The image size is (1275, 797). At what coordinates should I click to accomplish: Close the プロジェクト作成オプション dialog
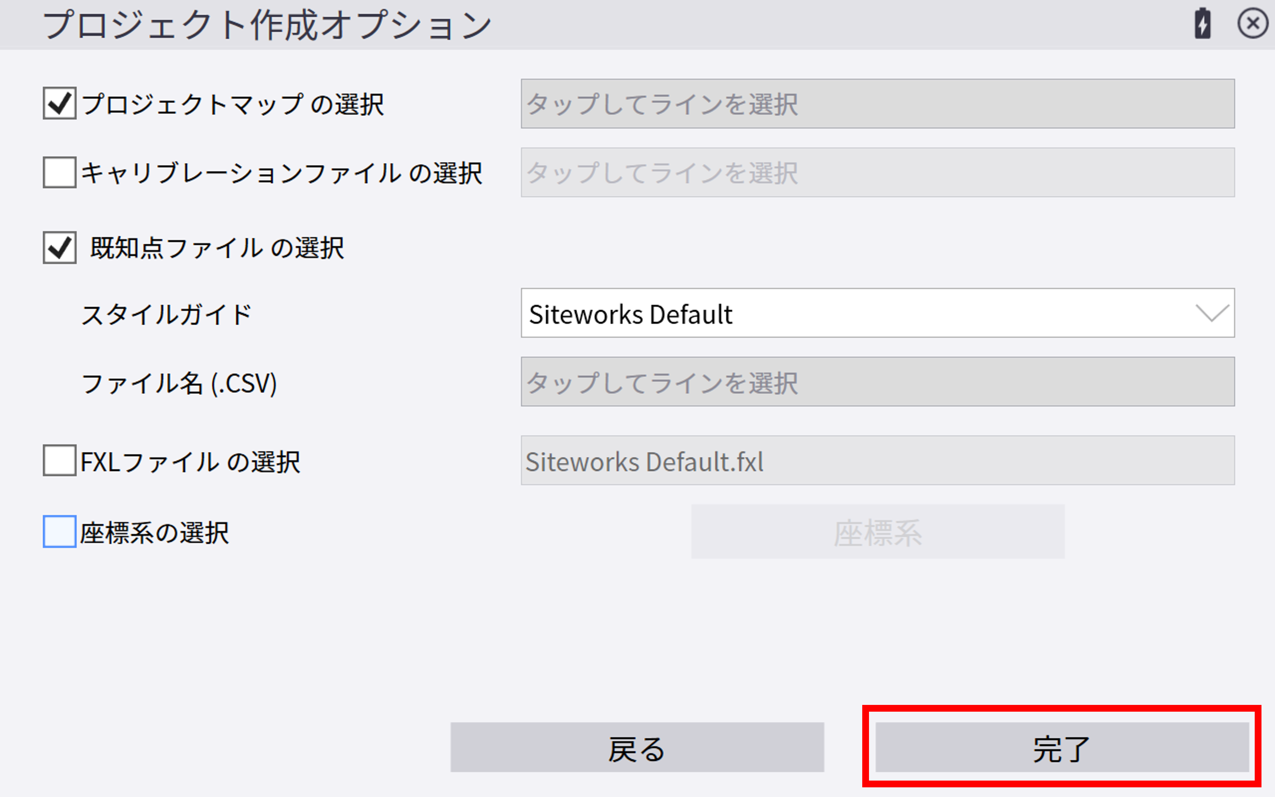click(x=1252, y=24)
